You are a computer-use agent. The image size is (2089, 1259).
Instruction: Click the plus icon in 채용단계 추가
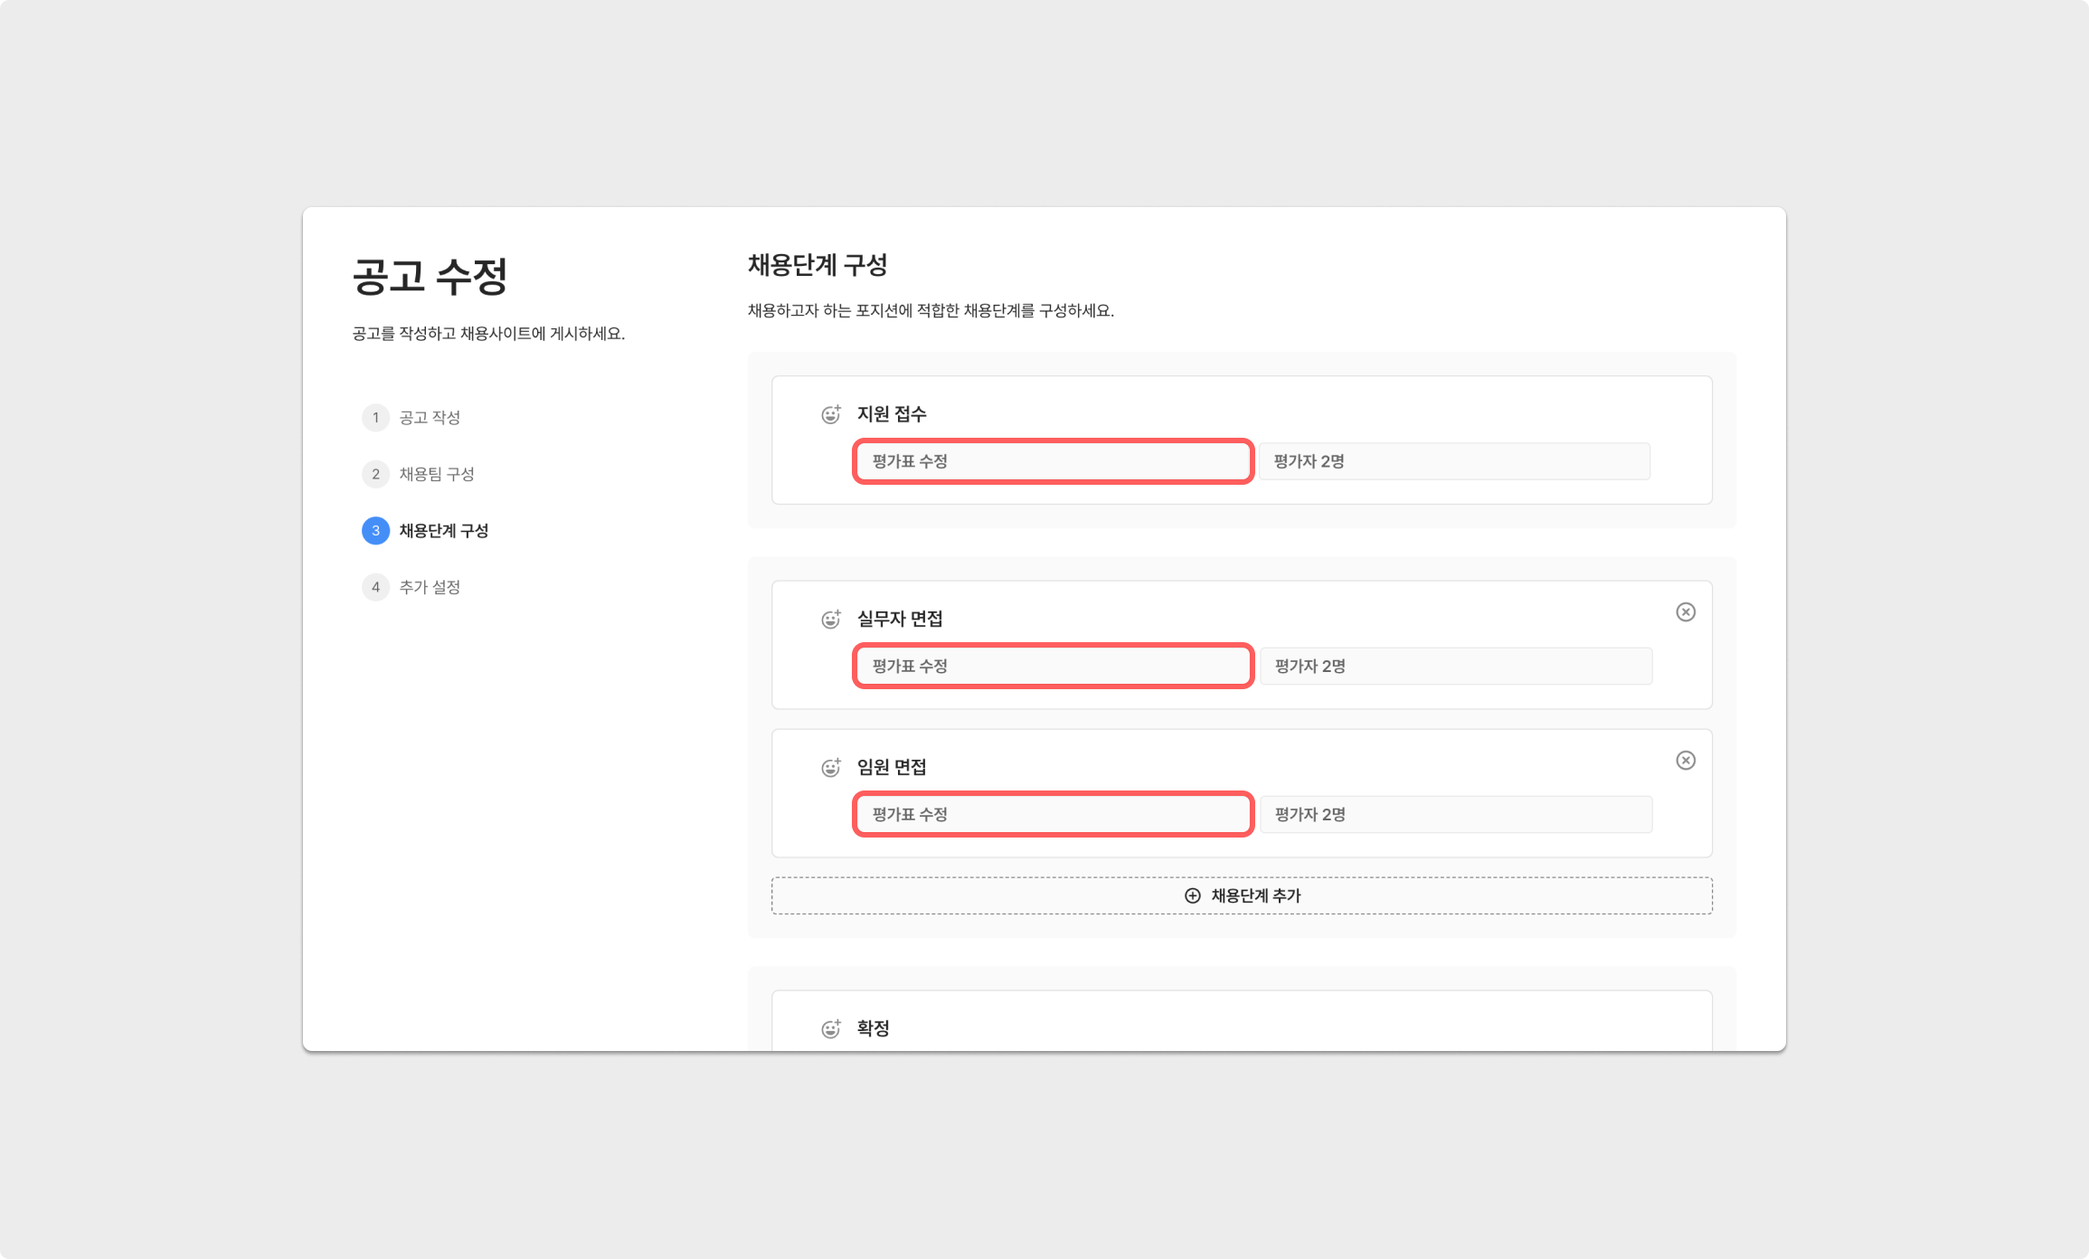point(1193,895)
